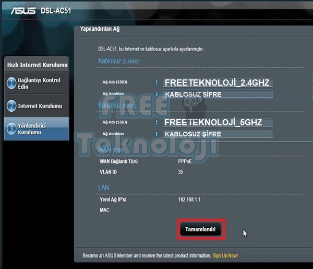Go to the Internet Kurulumu step
Viewport: 313px width, 269px height.
40,106
